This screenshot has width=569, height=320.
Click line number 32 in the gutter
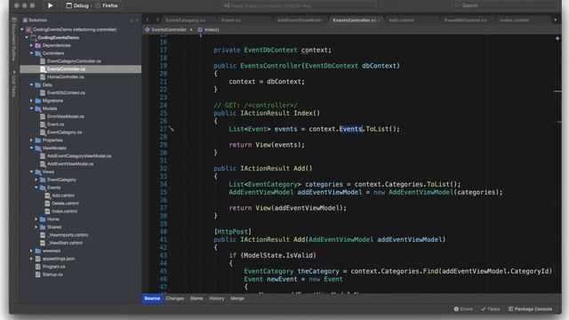point(164,168)
